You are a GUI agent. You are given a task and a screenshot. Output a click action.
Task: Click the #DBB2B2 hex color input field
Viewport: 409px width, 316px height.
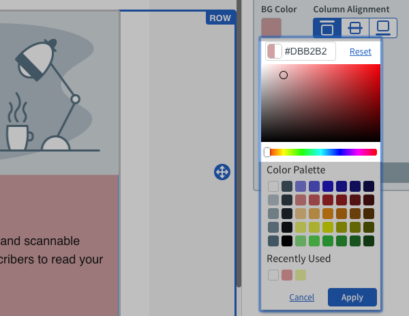[x=301, y=51]
